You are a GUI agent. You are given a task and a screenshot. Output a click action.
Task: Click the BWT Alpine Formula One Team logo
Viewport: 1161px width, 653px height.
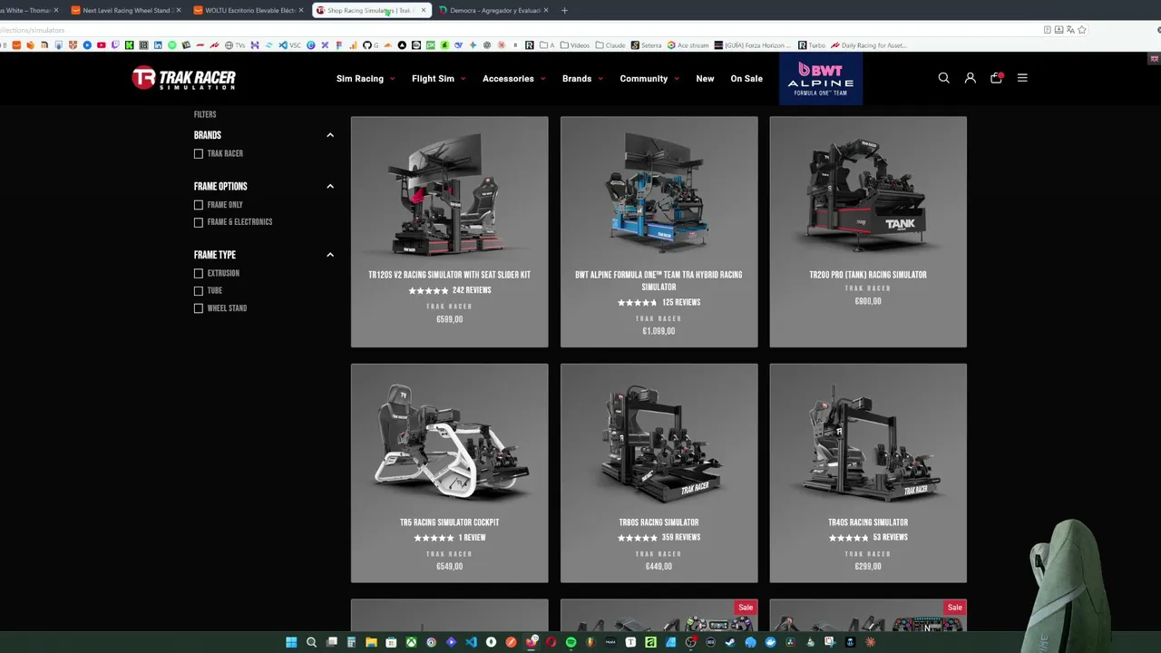click(820, 79)
